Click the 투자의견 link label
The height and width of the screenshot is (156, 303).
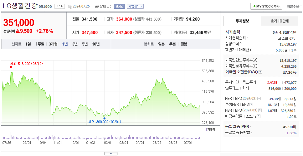(x=232, y=82)
